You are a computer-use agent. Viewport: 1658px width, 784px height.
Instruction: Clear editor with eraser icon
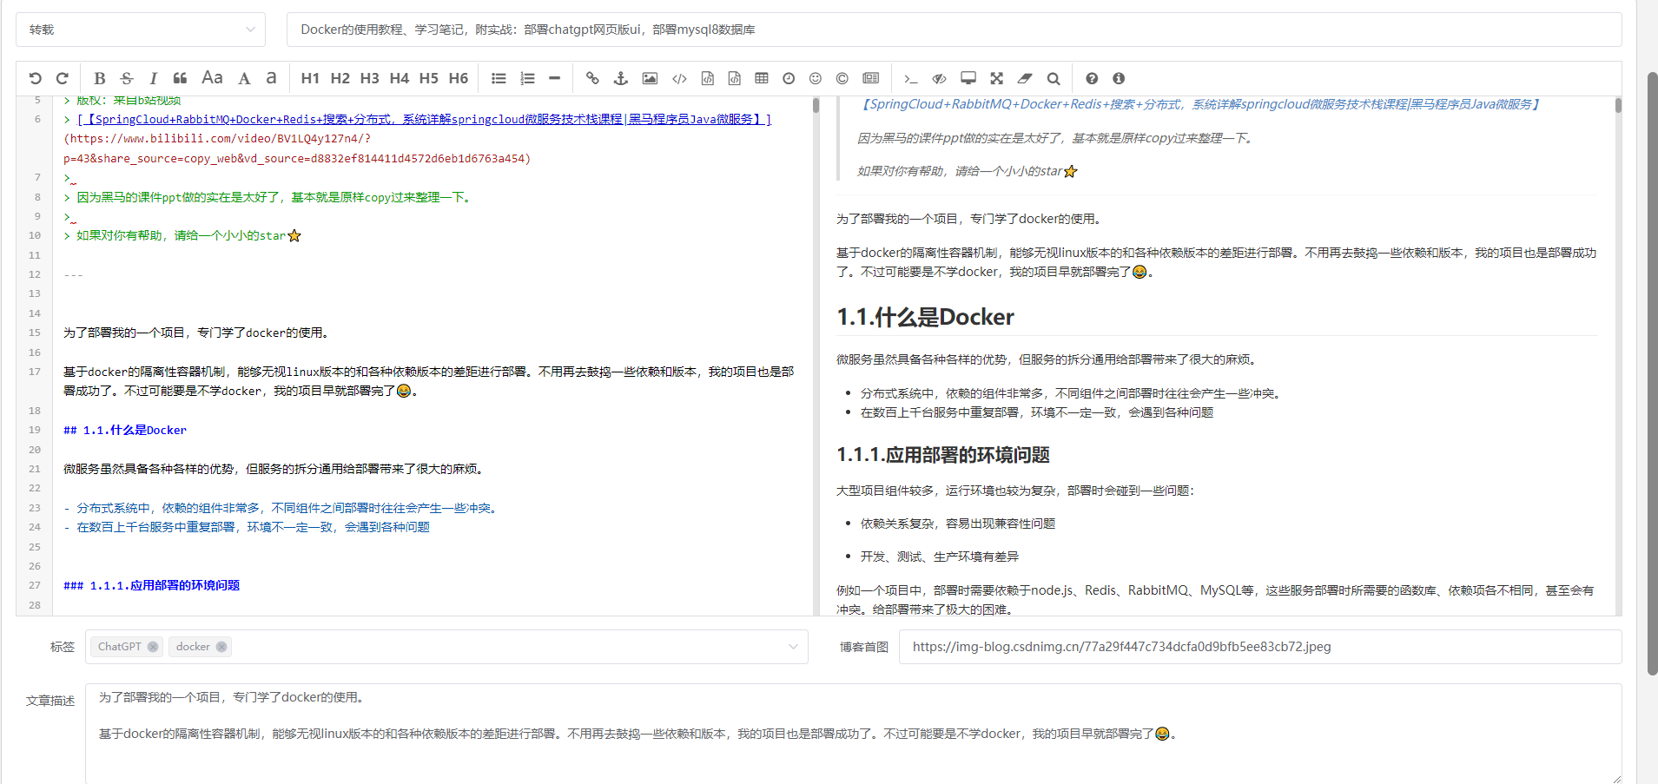point(1025,78)
